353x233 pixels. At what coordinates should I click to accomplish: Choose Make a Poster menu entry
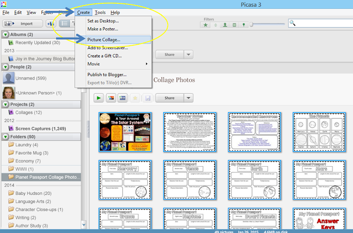[113, 29]
